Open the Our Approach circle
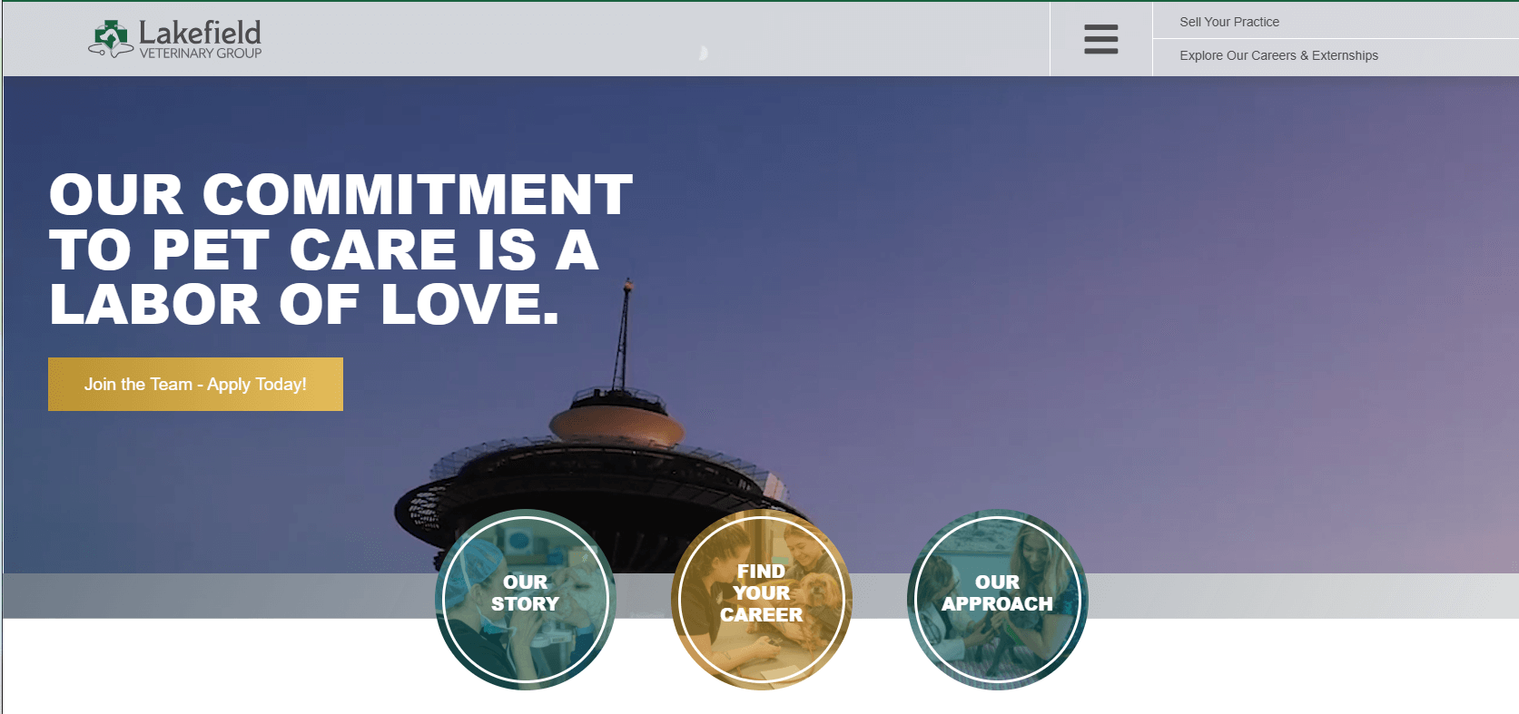The image size is (1519, 714). click(997, 600)
